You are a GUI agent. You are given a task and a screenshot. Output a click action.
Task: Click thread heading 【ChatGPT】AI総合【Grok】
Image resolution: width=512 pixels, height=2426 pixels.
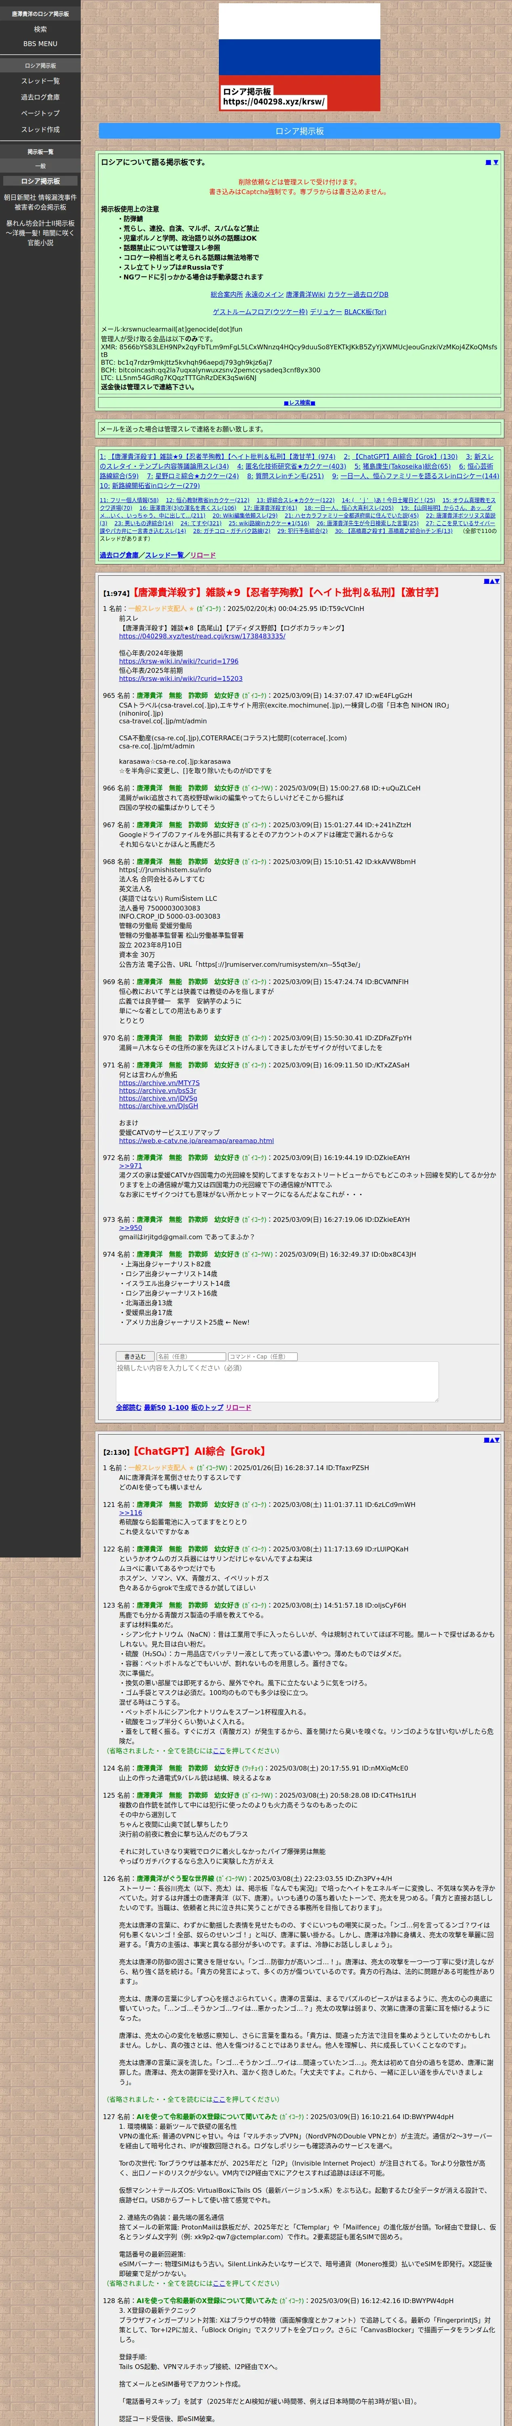click(199, 1451)
